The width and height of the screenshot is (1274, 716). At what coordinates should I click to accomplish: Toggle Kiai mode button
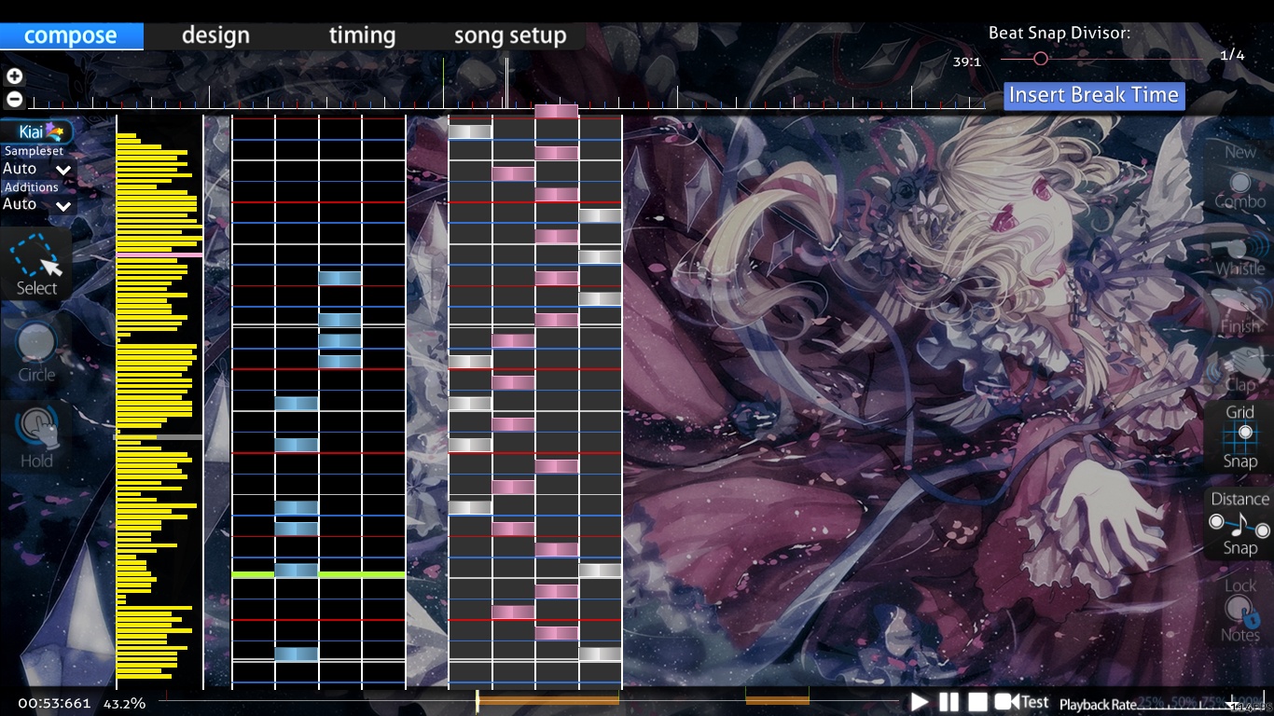pos(37,132)
